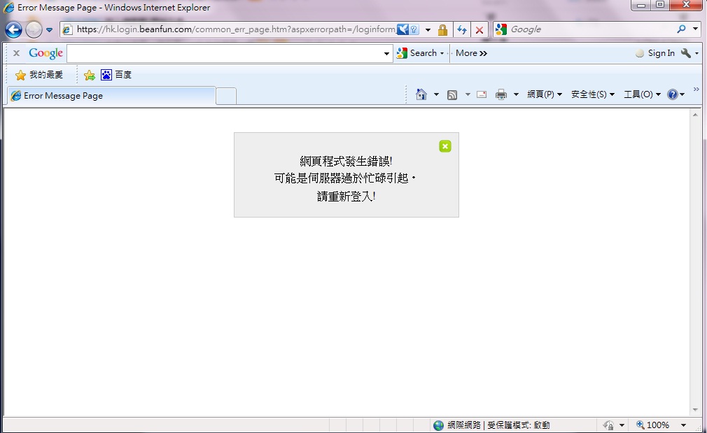Toggle Compatibility View broken-page icon

pyautogui.click(x=414, y=30)
